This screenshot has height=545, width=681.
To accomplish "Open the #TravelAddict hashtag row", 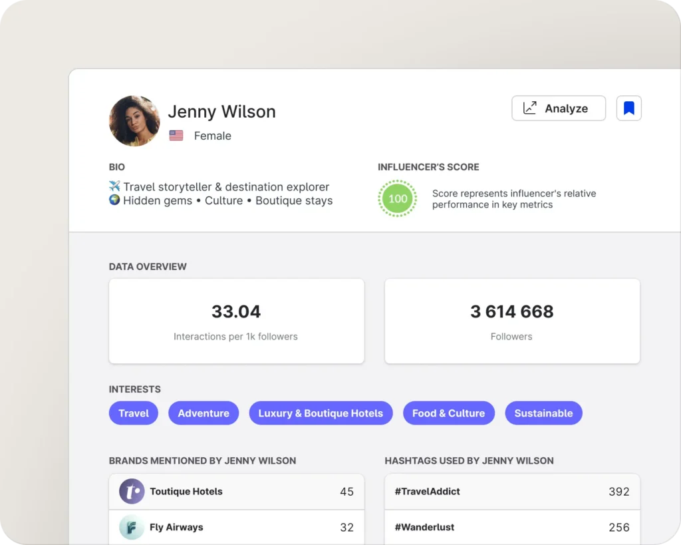I will tap(512, 492).
